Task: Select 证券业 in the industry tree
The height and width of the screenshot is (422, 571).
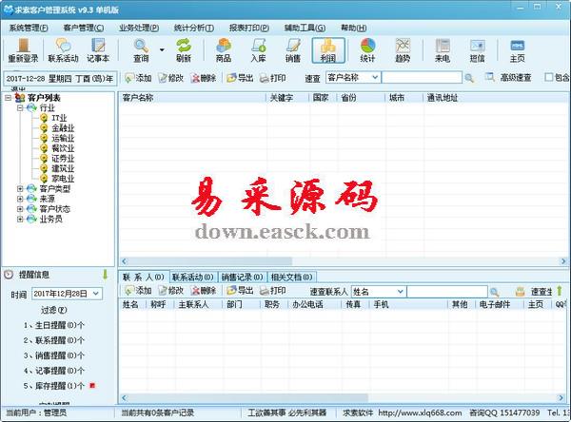Action: click(x=63, y=158)
